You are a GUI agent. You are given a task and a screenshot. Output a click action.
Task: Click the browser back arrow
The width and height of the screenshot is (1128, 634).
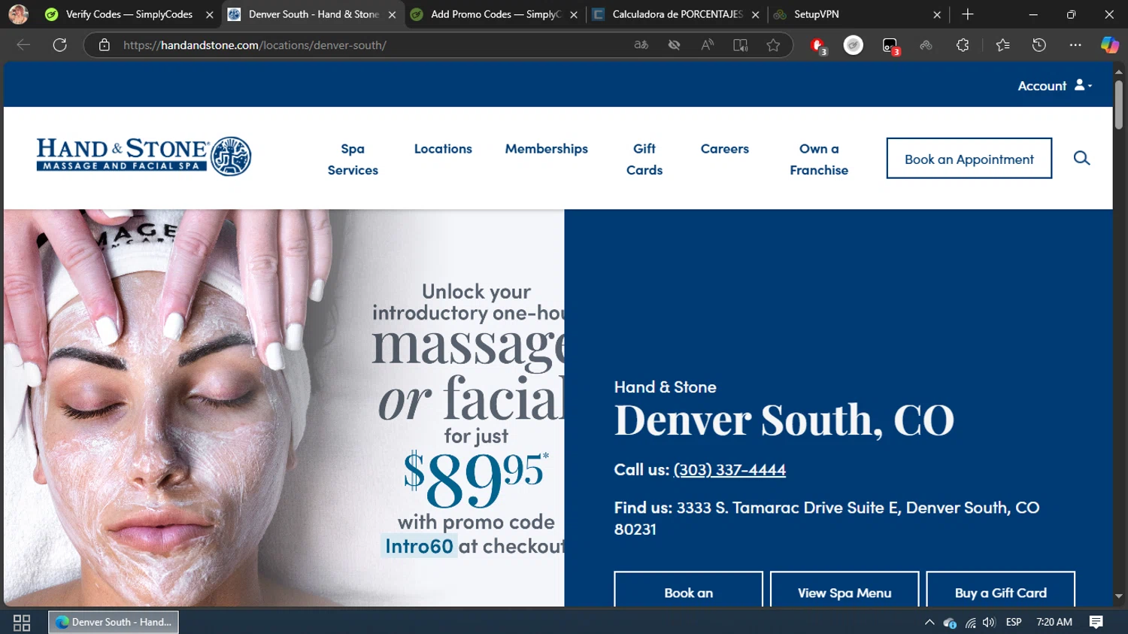(x=23, y=45)
